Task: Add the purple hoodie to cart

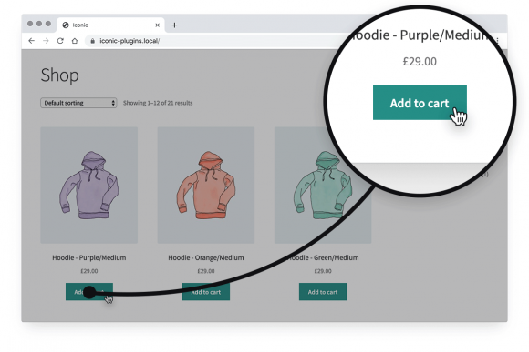Action: pos(89,292)
